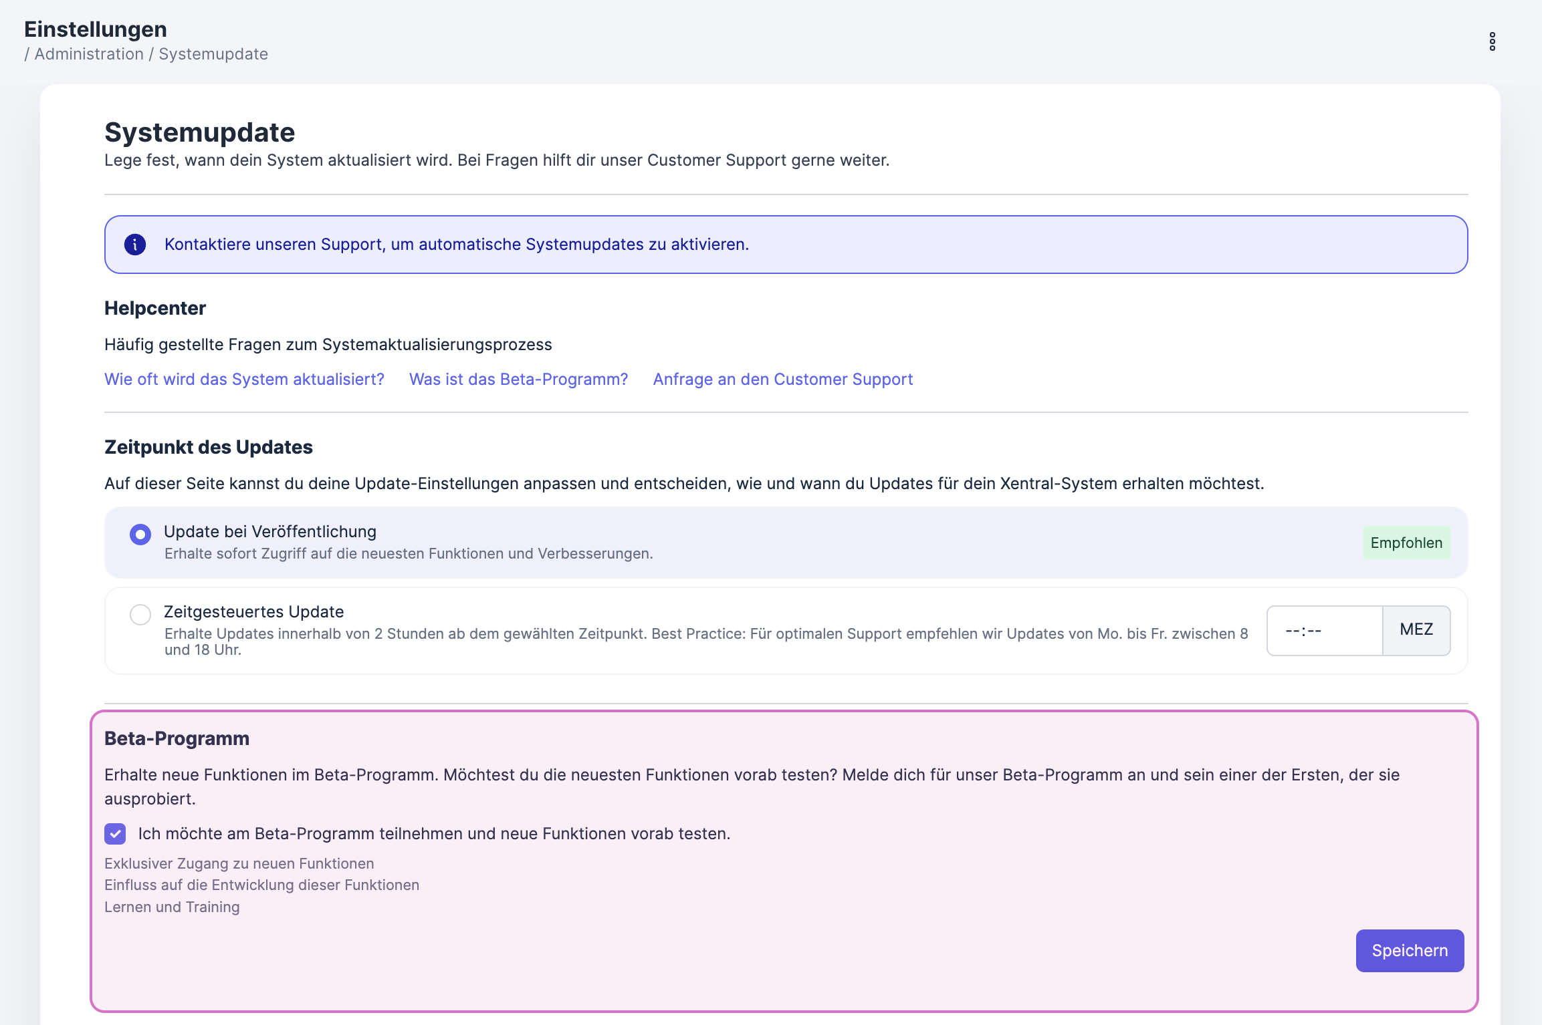This screenshot has width=1542, height=1025.
Task: Click the update time input field
Action: (1324, 631)
